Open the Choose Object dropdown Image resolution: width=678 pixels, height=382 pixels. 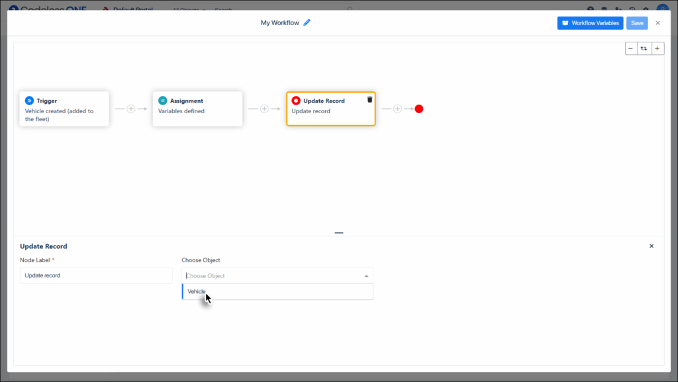(277, 275)
